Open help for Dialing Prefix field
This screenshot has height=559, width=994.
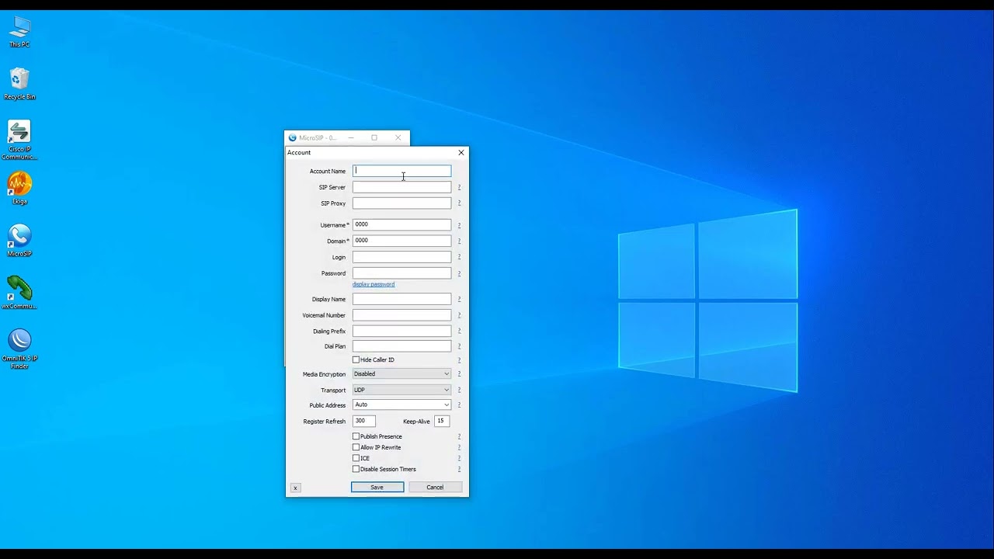(459, 331)
